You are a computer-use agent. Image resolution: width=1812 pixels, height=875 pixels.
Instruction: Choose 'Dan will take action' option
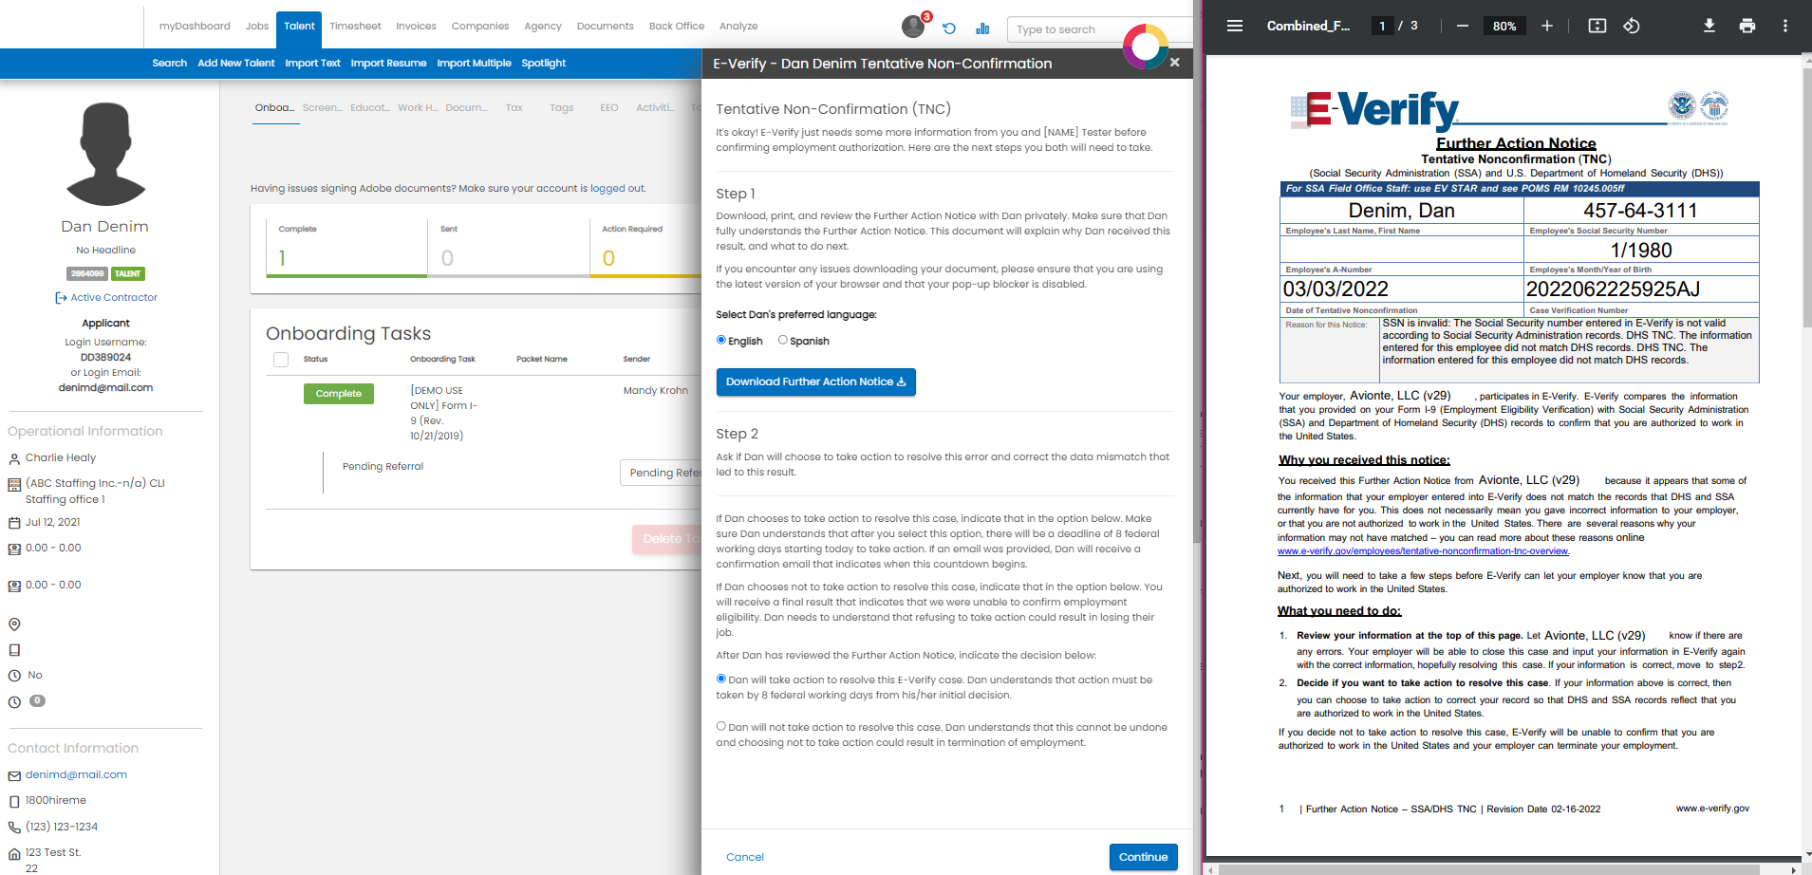[x=721, y=679]
